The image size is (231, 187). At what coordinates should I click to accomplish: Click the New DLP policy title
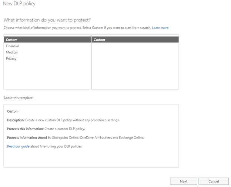pyautogui.click(x=19, y=4)
